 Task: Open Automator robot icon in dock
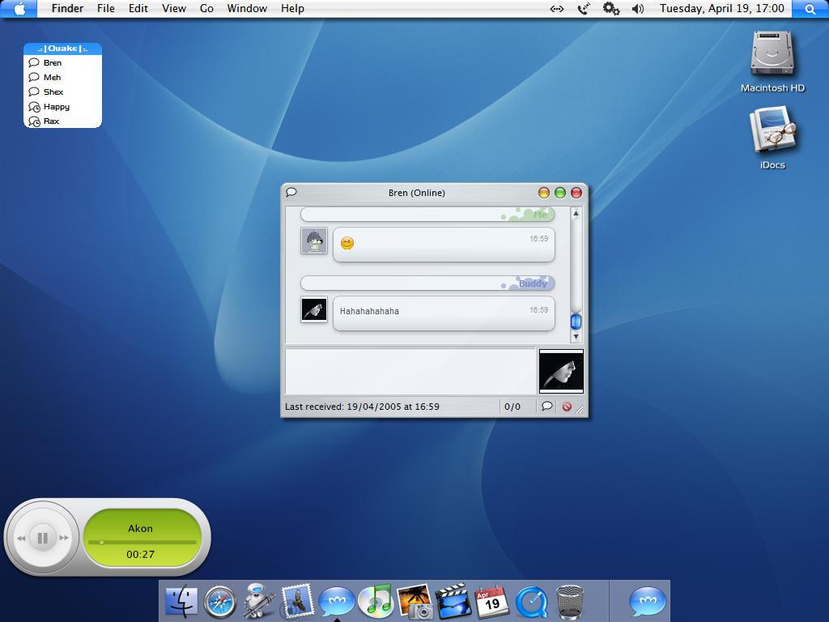[x=258, y=601]
